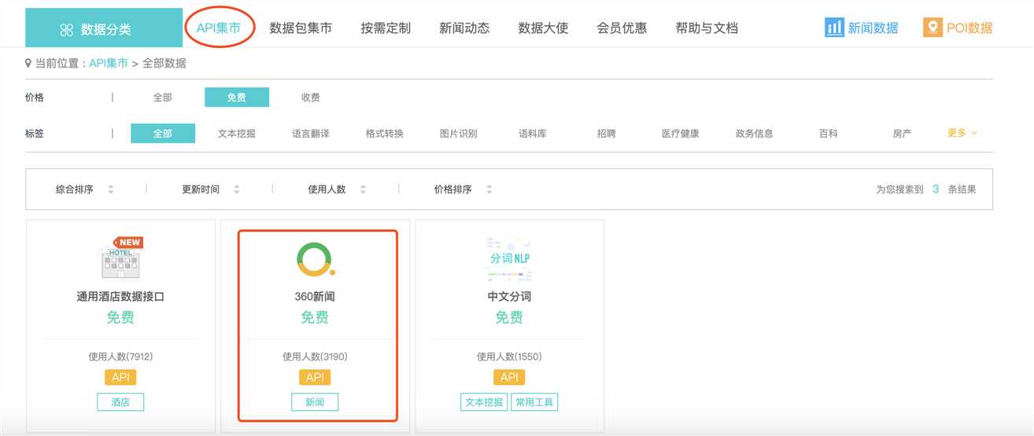Sort results by 价格排序
Image resolution: width=1034 pixels, height=436 pixels.
pos(452,189)
